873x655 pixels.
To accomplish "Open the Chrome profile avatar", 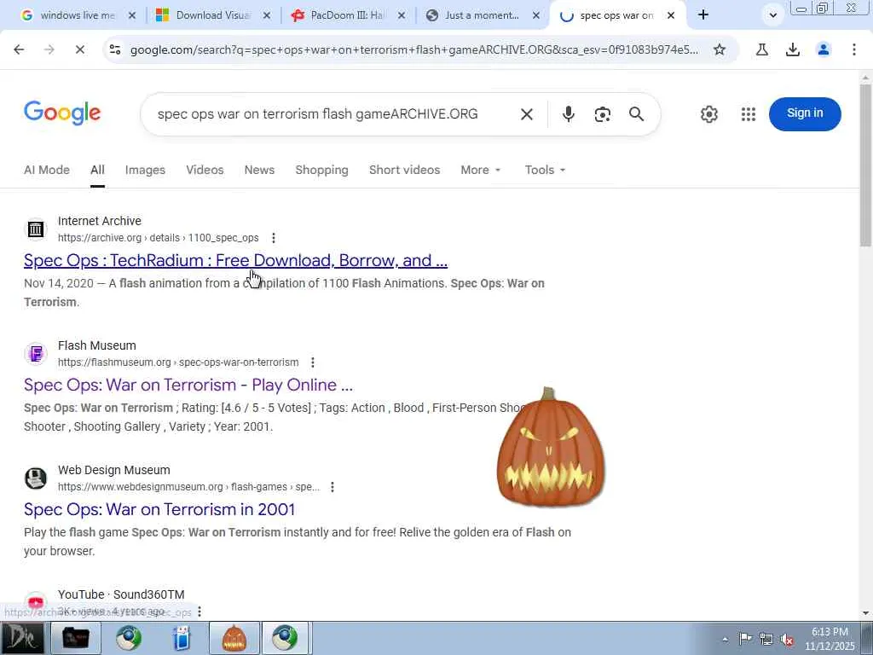I will (824, 49).
